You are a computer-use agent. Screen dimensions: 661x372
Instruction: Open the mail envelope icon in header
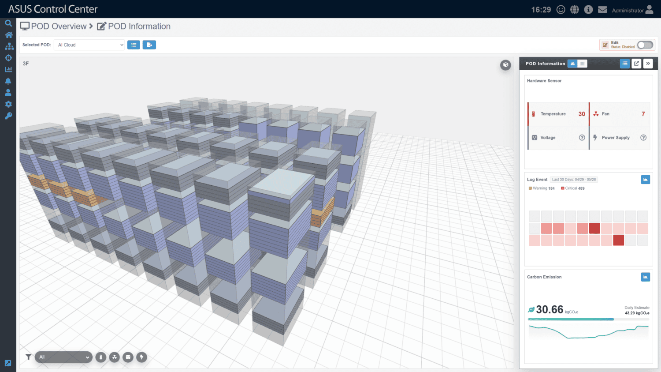point(602,10)
